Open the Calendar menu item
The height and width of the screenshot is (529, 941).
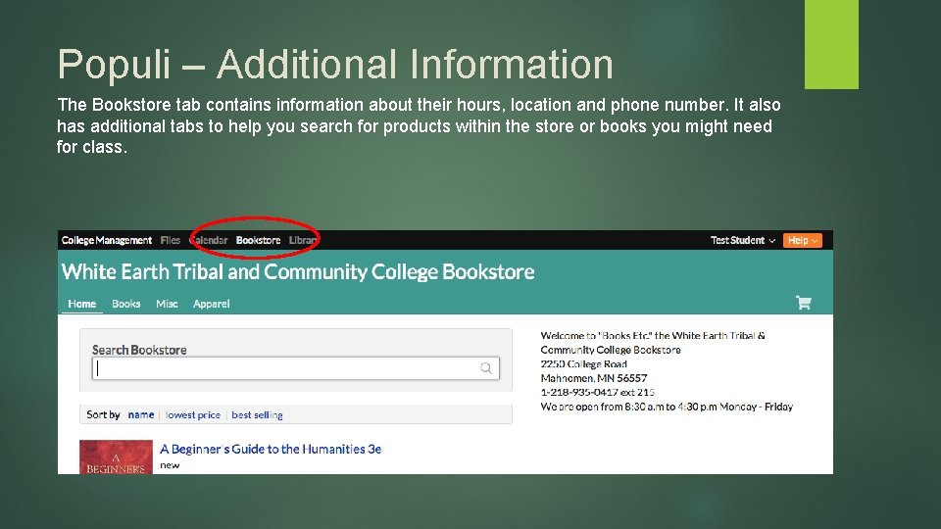(209, 241)
